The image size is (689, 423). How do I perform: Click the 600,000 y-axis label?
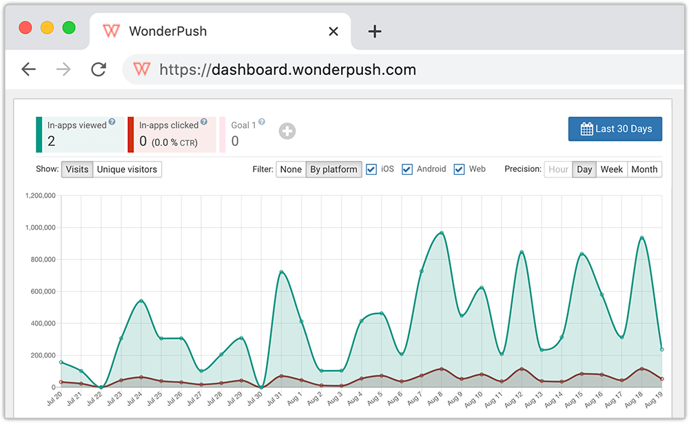pyautogui.click(x=43, y=292)
